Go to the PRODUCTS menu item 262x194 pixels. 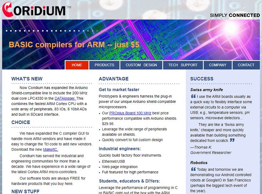click(104, 65)
